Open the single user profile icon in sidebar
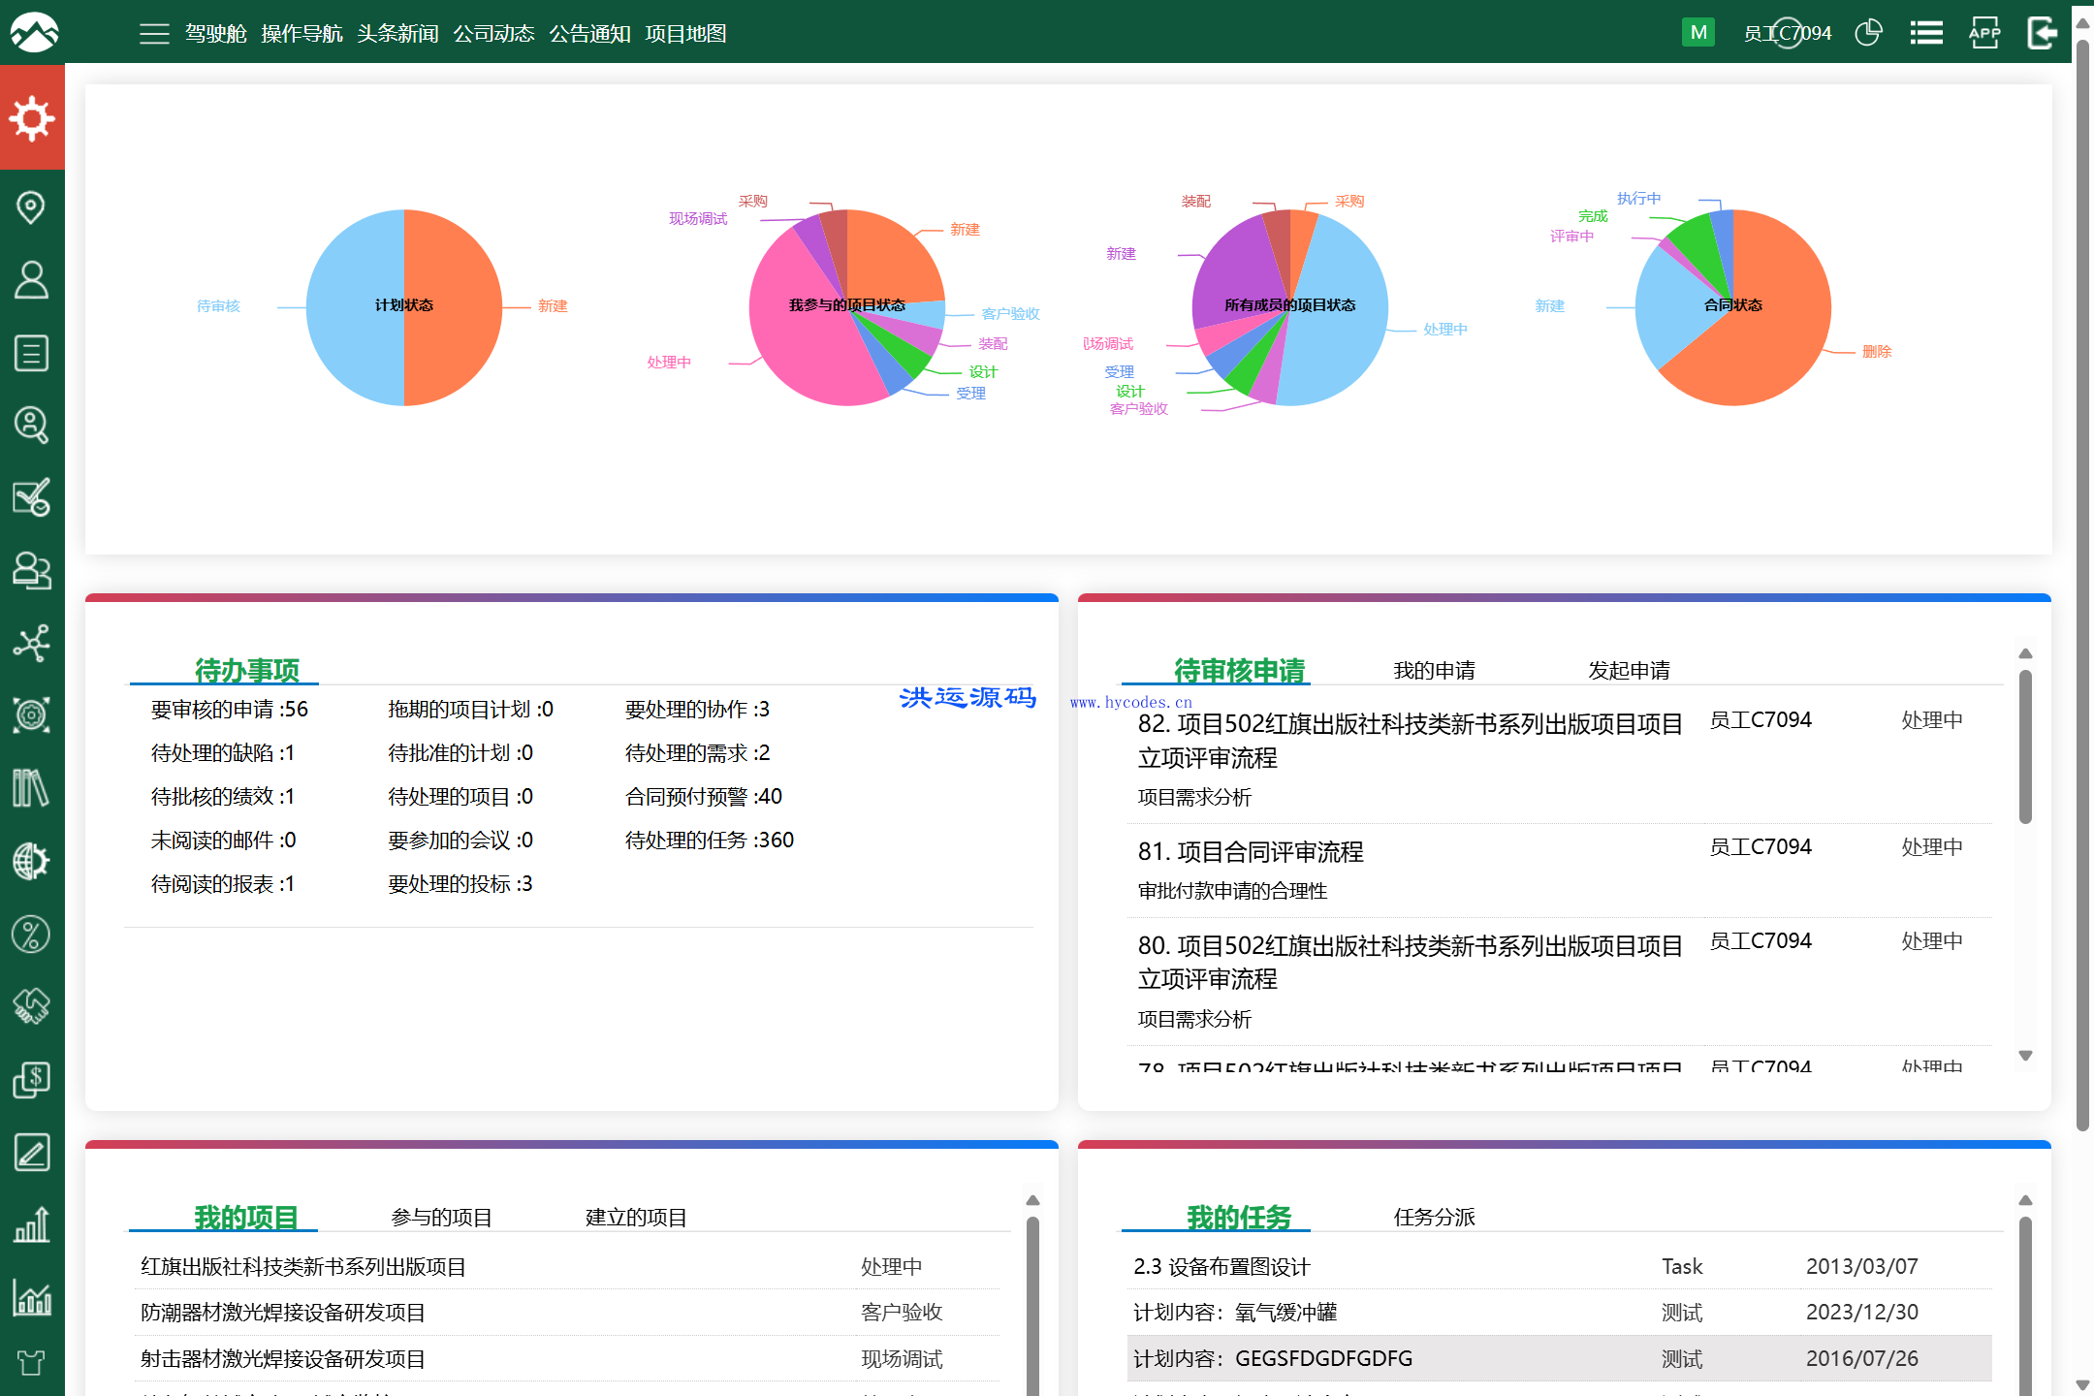 (x=32, y=279)
